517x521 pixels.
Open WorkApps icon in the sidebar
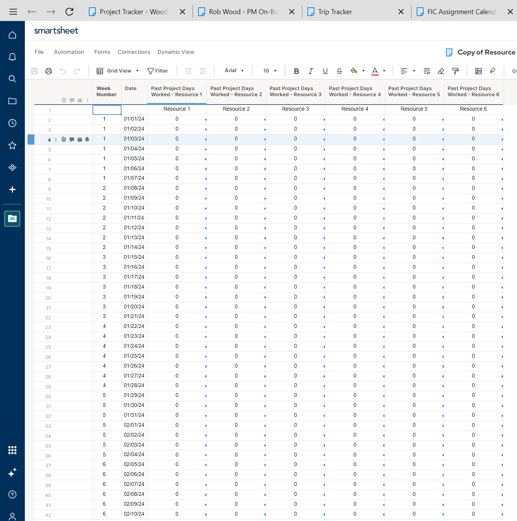point(12,168)
